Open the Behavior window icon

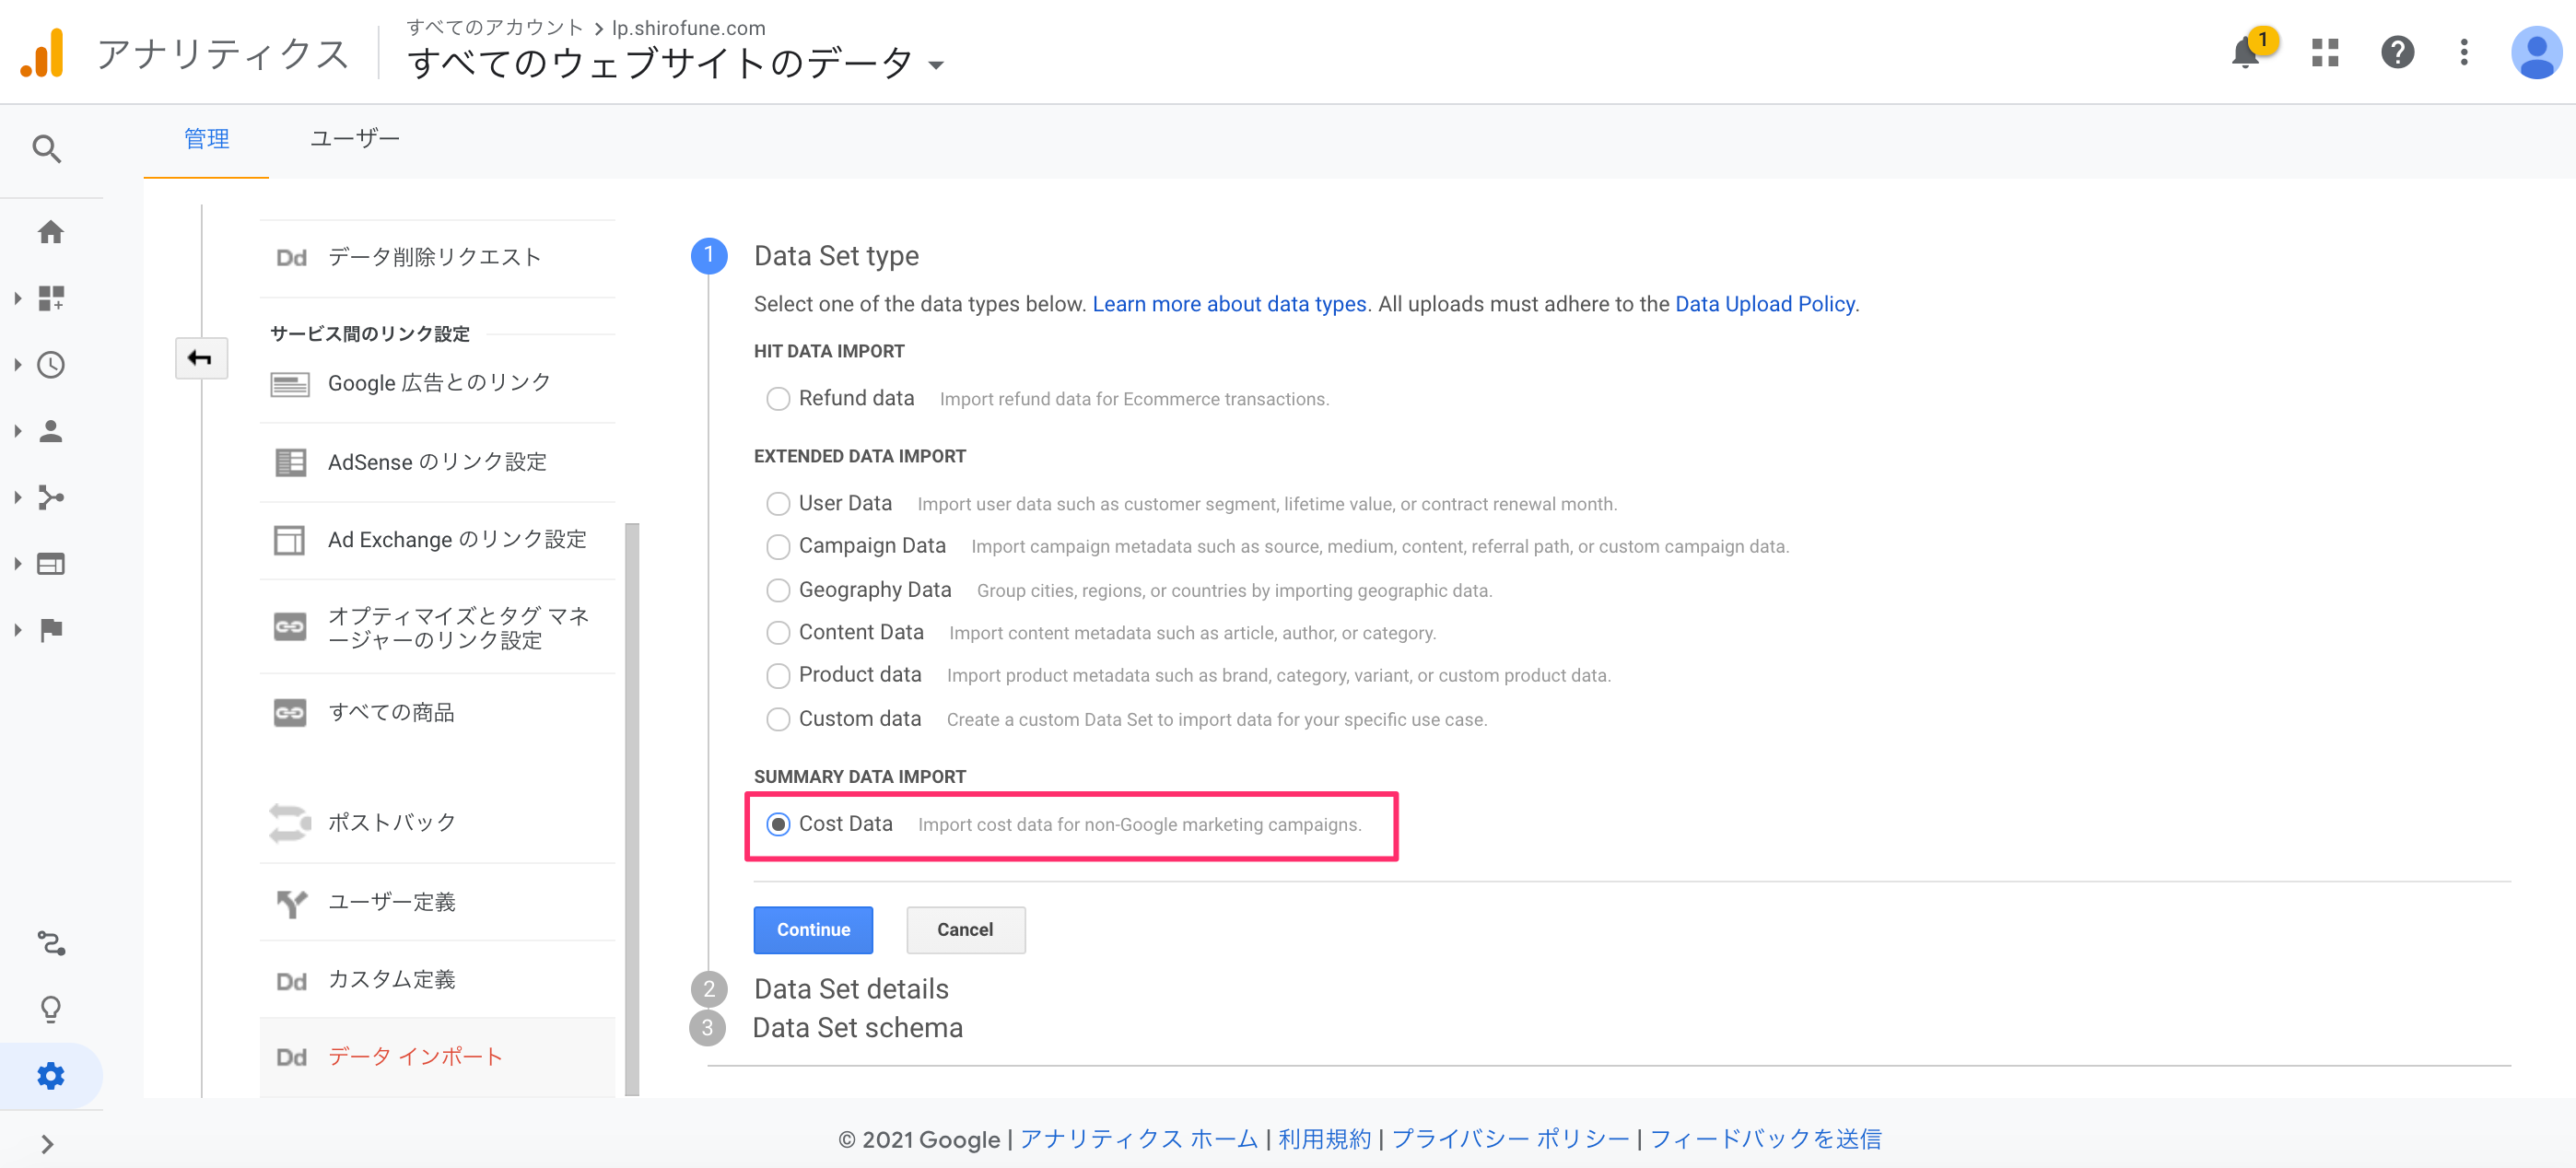tap(51, 564)
